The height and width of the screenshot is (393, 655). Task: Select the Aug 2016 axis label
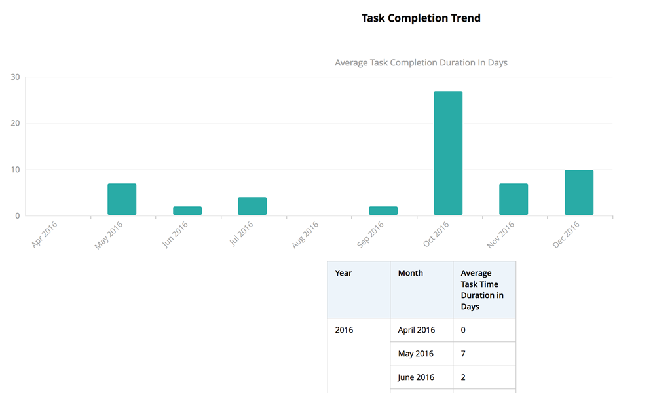click(305, 234)
